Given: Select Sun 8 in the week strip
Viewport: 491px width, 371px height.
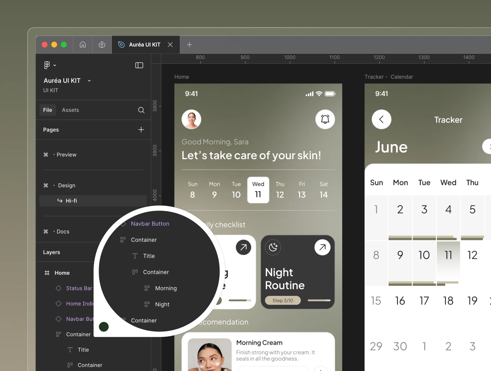Looking at the screenshot, I should point(193,190).
